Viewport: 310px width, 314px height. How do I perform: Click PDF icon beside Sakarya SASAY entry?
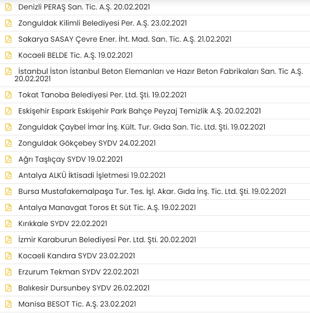tap(8, 39)
